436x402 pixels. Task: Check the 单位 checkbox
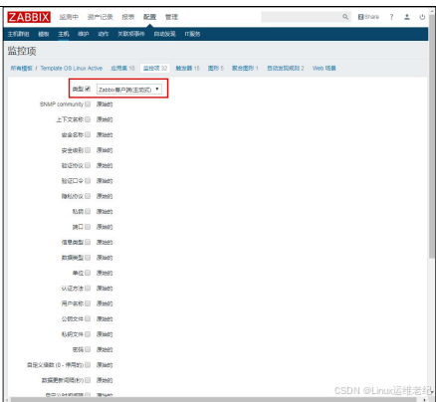coord(88,273)
